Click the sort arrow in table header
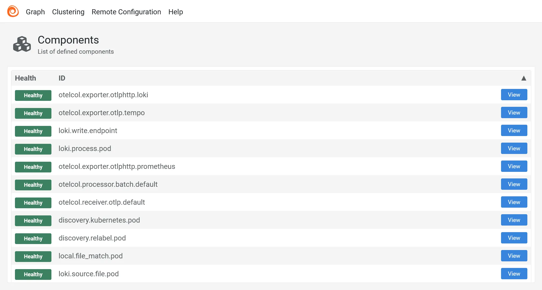 [523, 78]
